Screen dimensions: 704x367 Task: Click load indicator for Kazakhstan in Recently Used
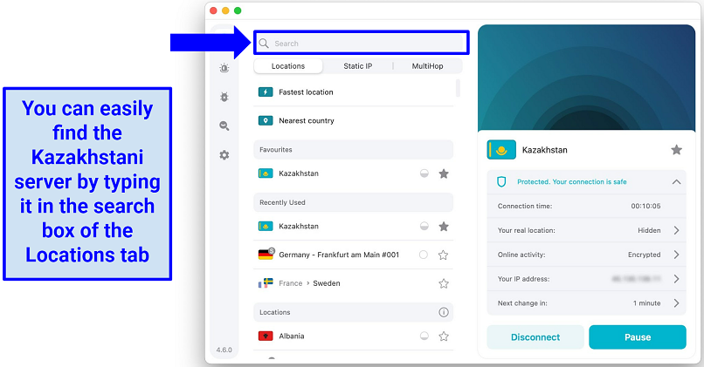pos(424,227)
